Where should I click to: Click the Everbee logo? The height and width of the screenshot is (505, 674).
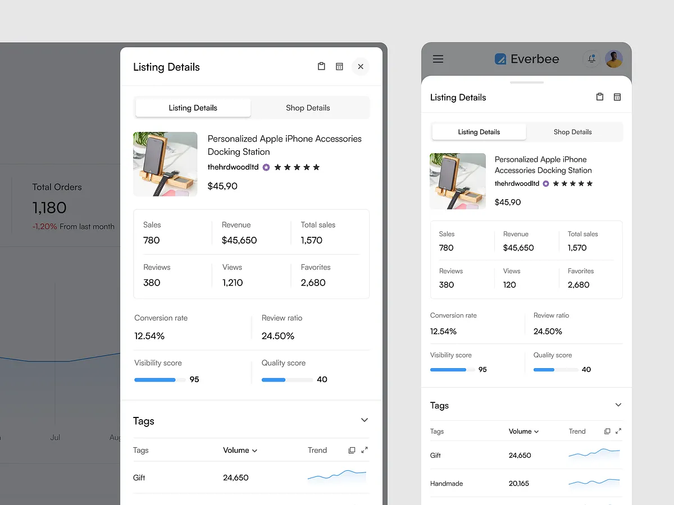click(x=526, y=58)
